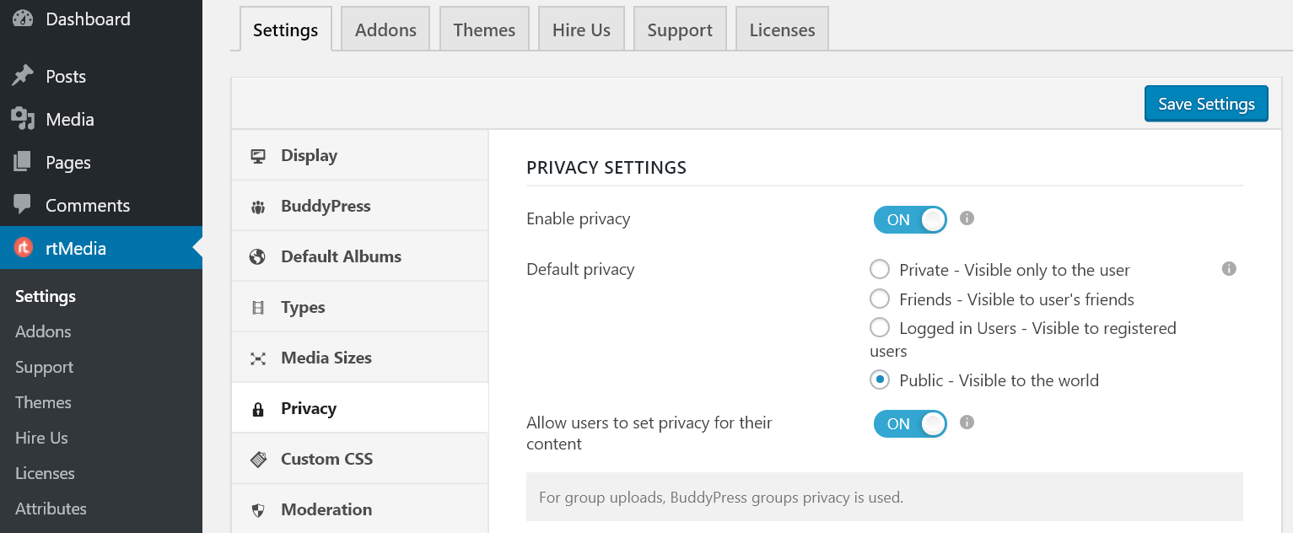The width and height of the screenshot is (1293, 533).
Task: Open the Licenses page from the admin sidebar
Action: coord(43,473)
